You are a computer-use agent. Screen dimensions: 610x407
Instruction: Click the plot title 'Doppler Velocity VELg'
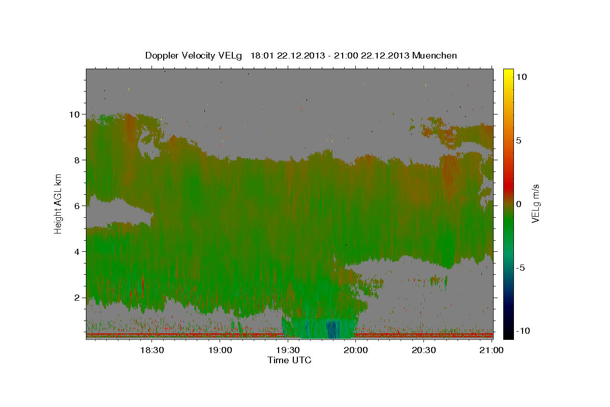point(195,55)
